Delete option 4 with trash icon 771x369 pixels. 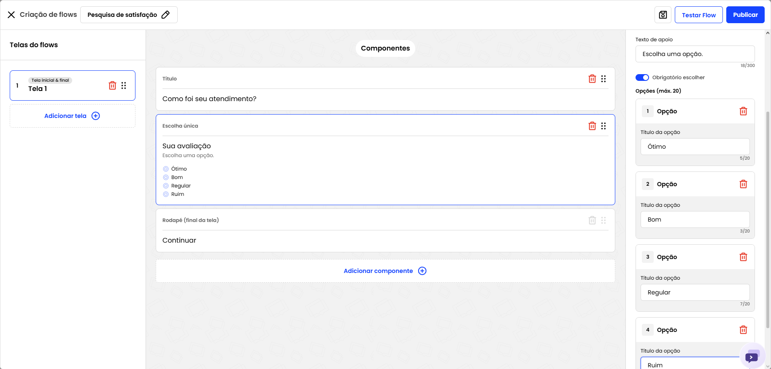point(743,330)
